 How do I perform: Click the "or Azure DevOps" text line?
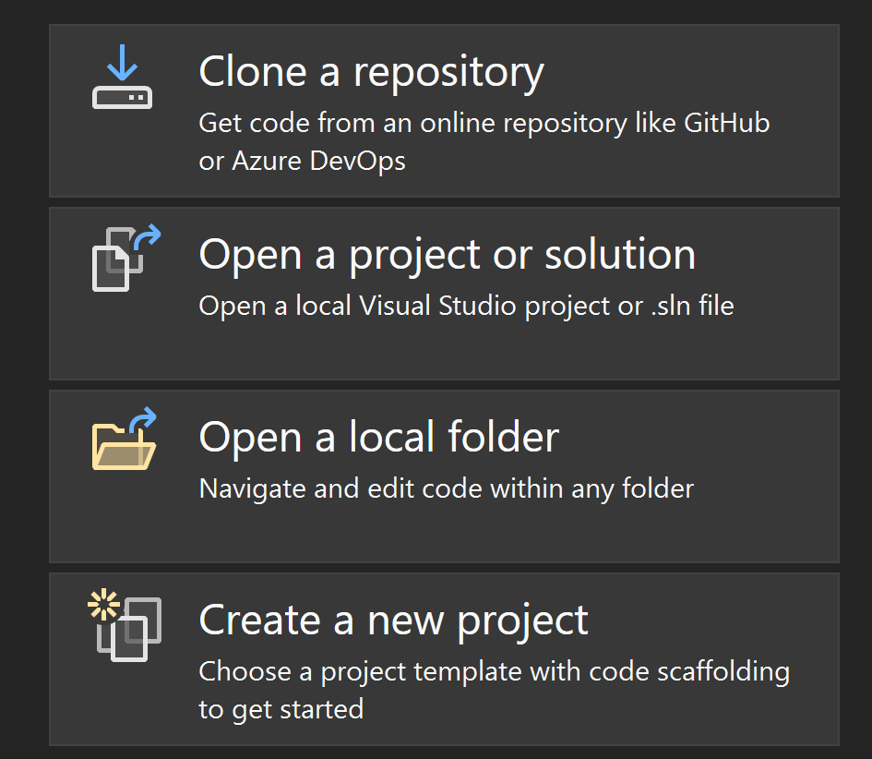pos(302,162)
